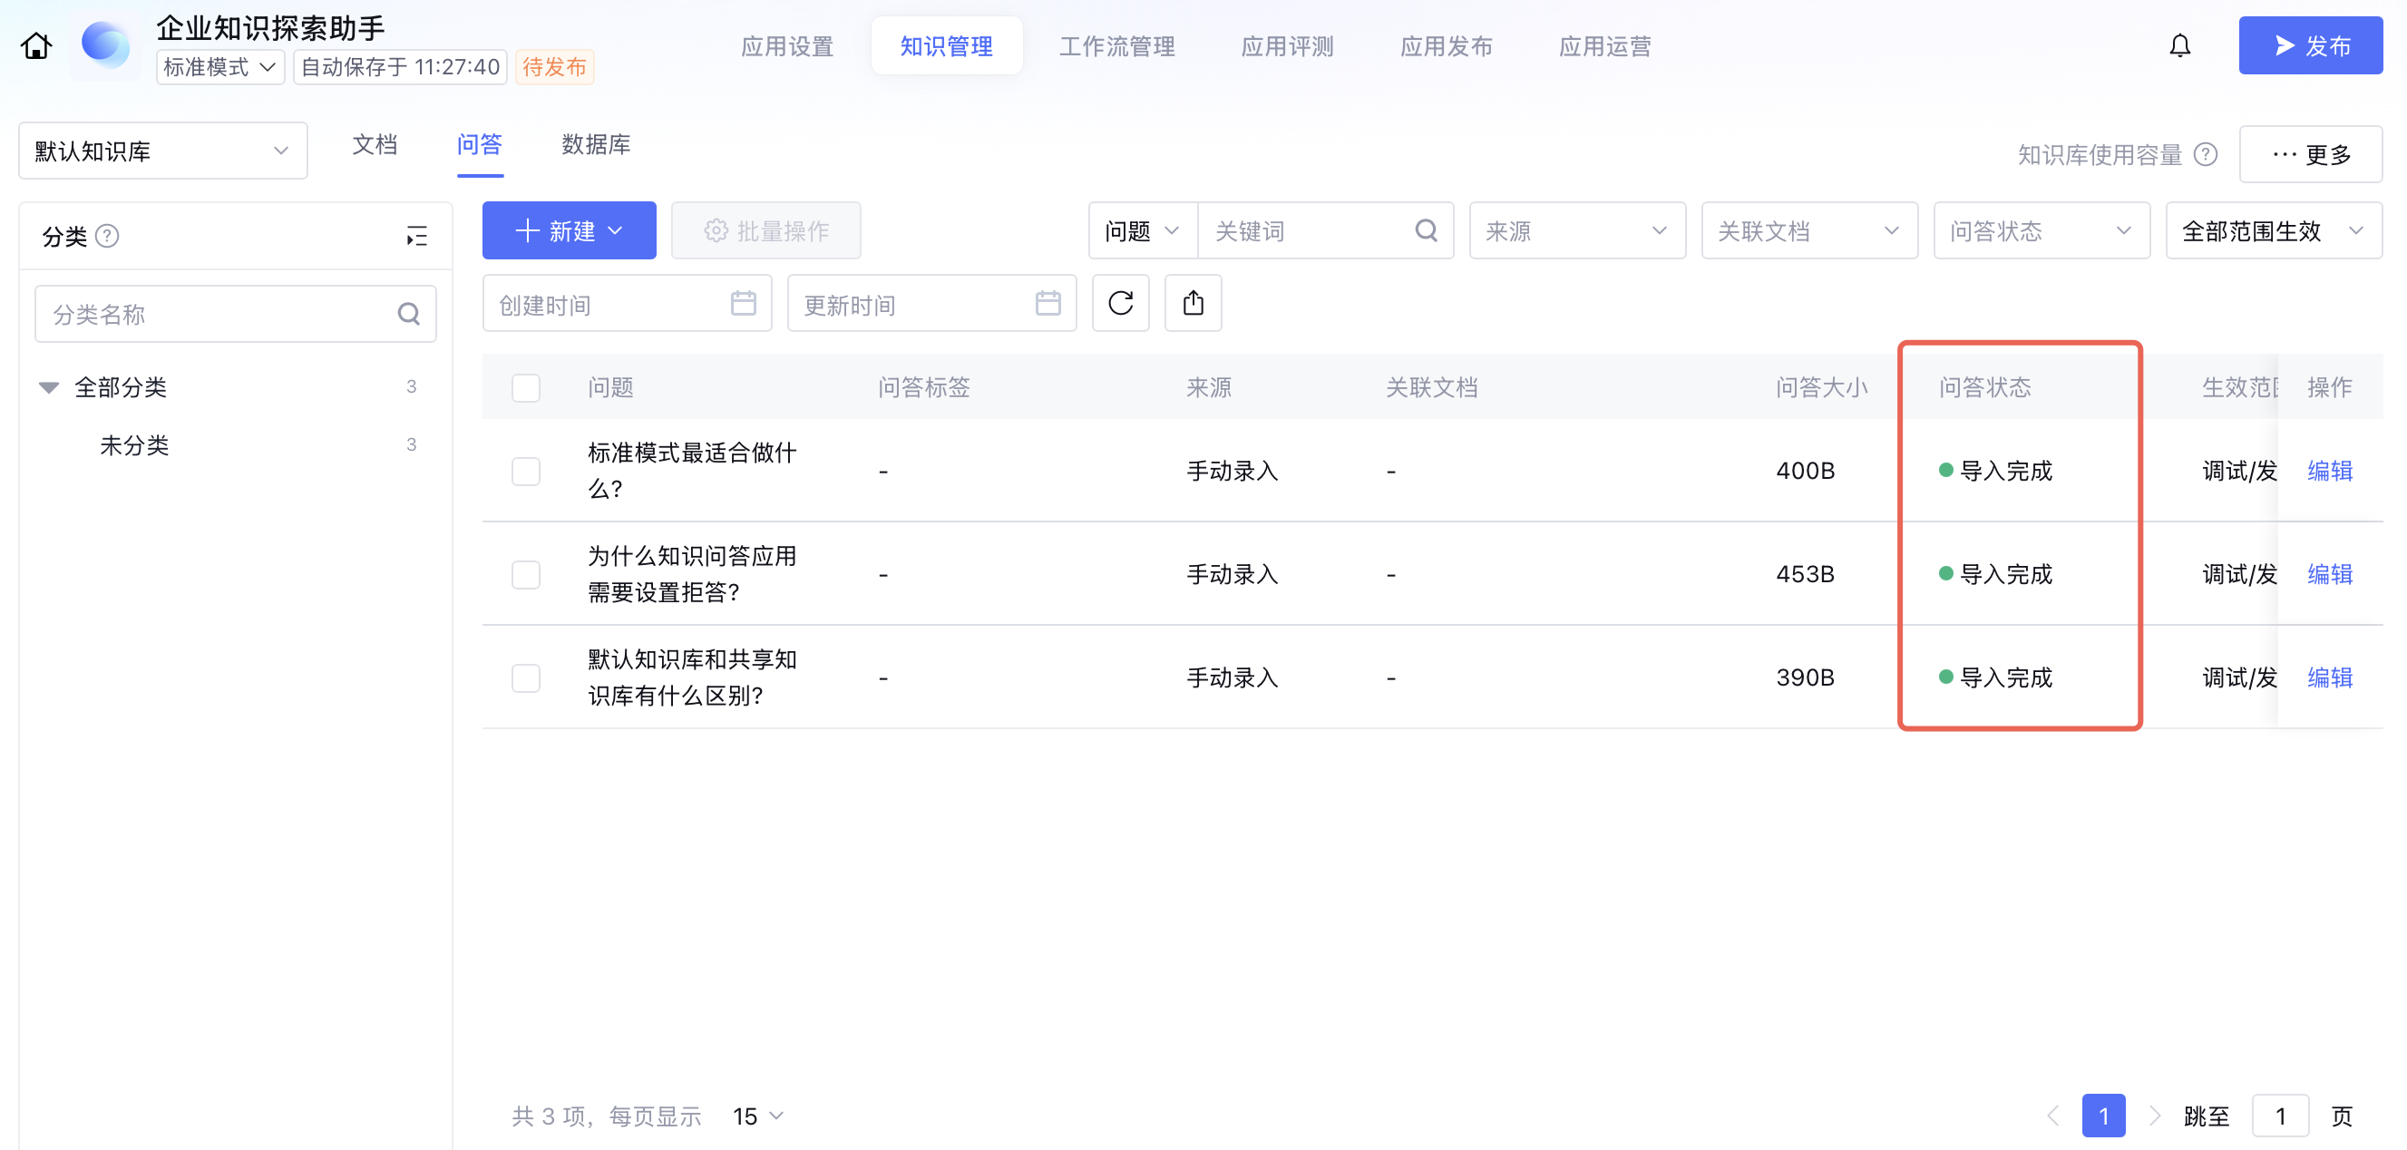2407x1150 pixels.
Task: Open the 问答状态 filter dropdown
Action: coord(2042,229)
